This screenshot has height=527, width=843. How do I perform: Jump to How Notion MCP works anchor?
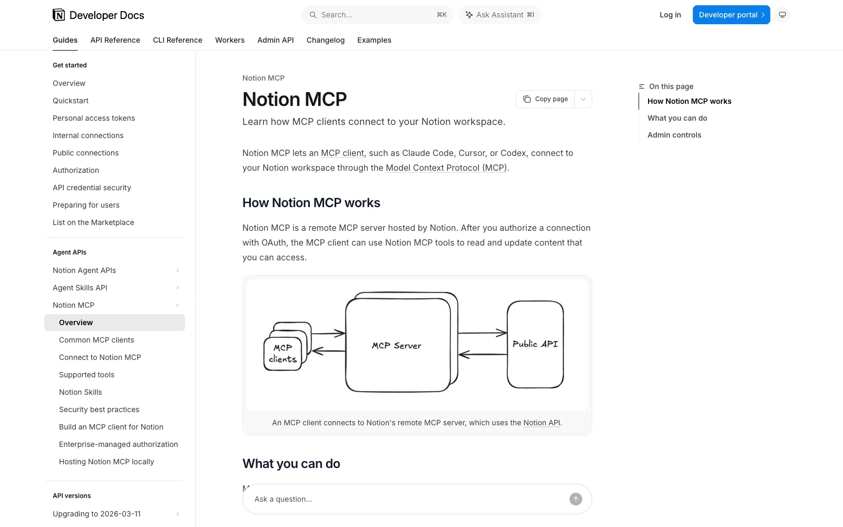point(690,101)
